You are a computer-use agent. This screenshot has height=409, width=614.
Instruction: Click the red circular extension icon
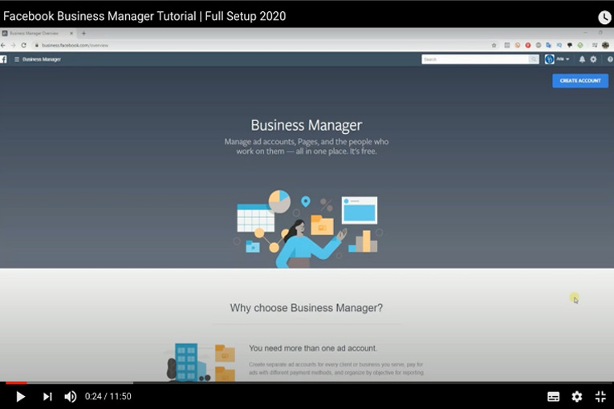(x=528, y=46)
